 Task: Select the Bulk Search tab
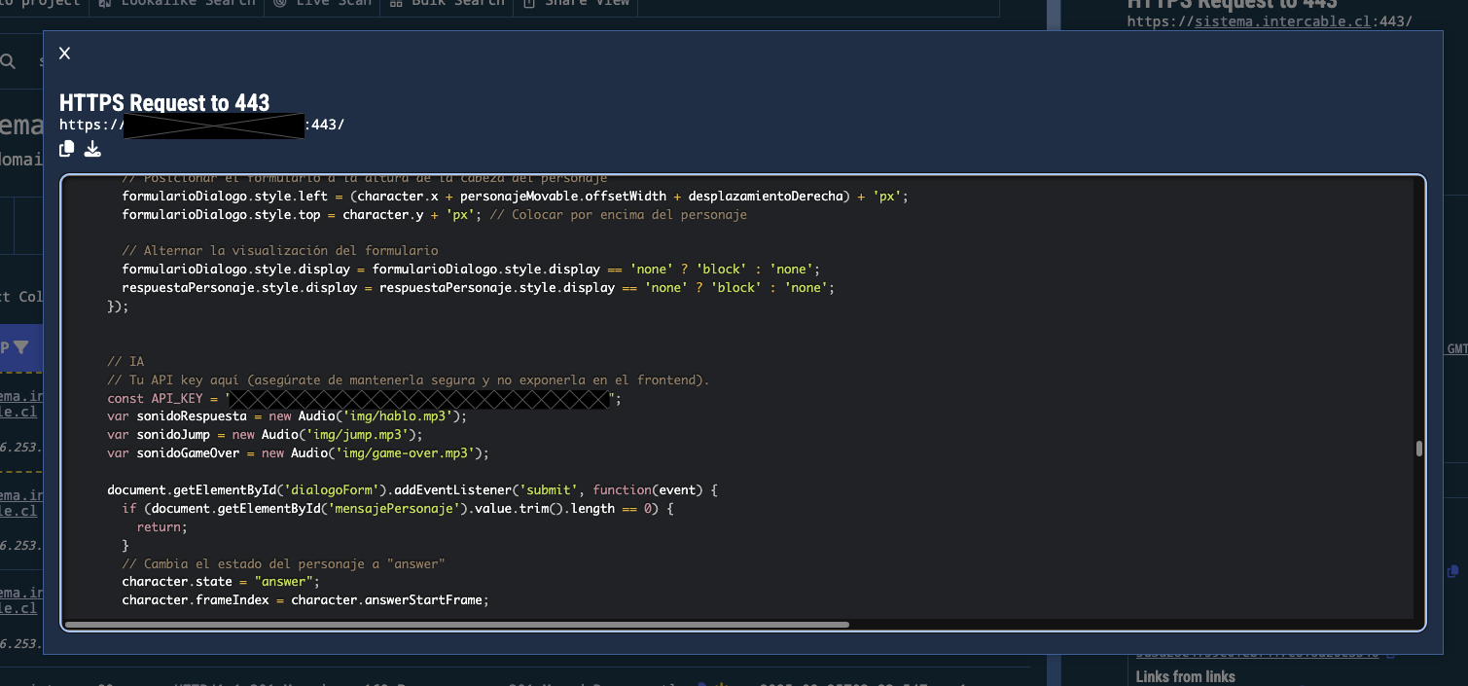[447, 3]
